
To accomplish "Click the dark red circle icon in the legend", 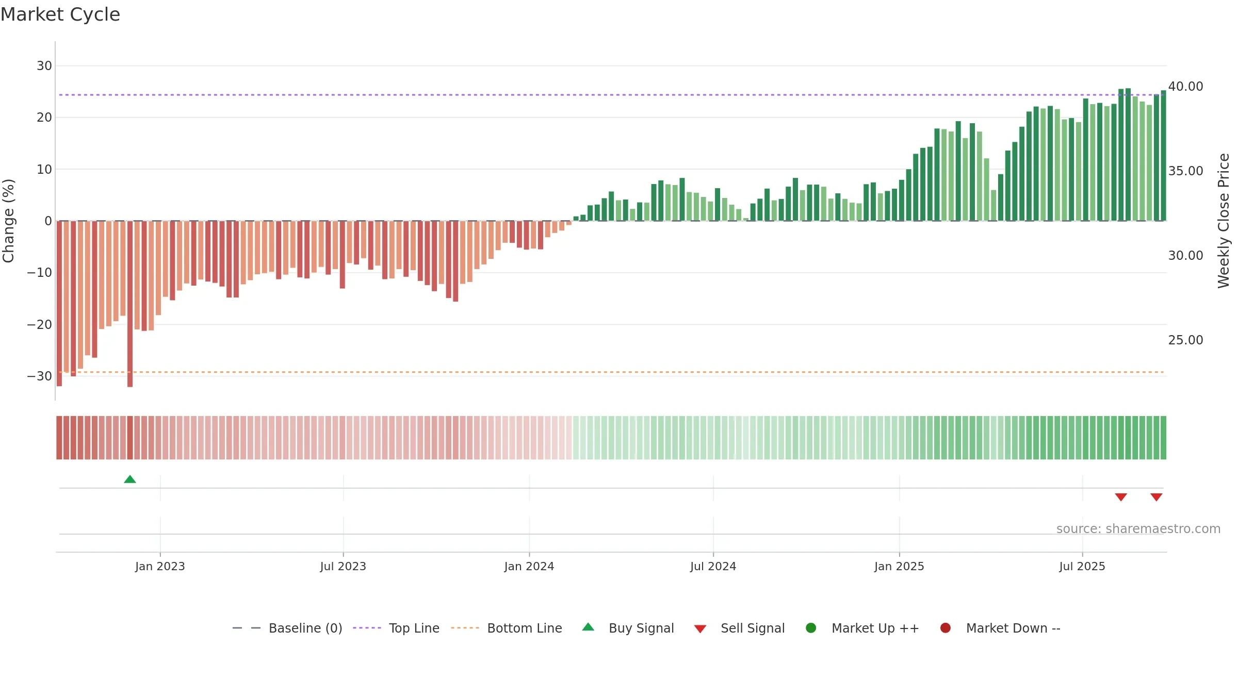I will [946, 627].
